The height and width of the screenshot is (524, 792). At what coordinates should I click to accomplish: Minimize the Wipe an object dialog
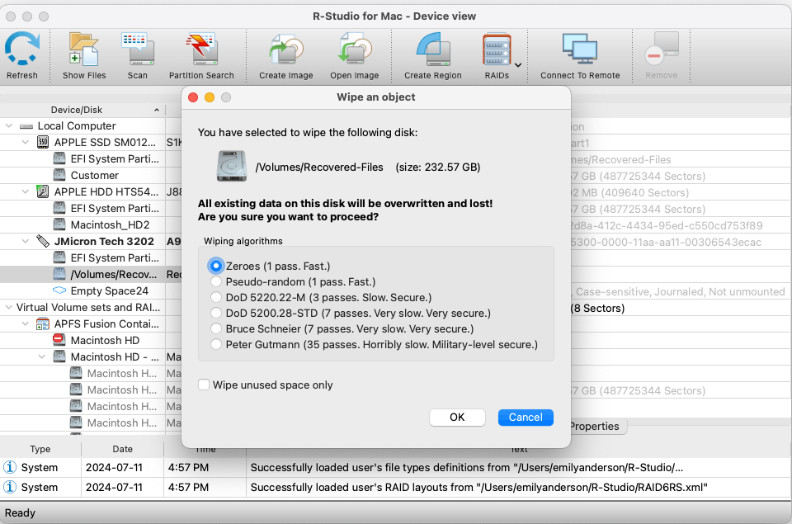click(x=210, y=97)
